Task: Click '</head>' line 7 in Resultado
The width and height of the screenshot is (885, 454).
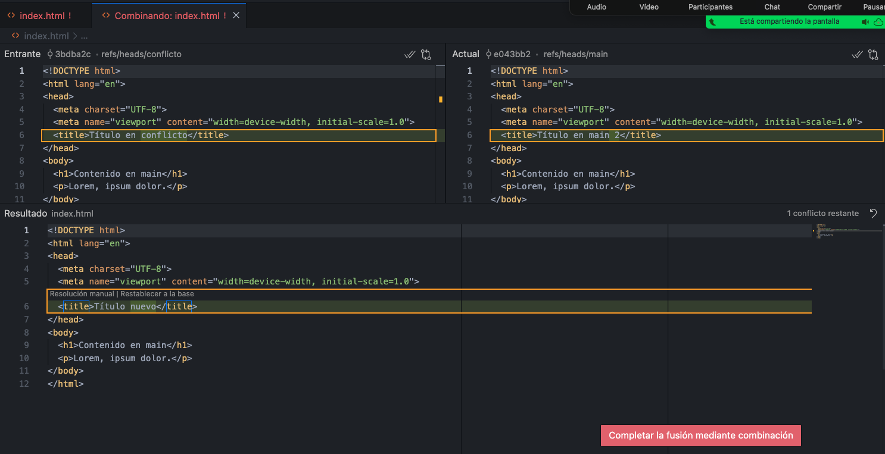Action: pyautogui.click(x=66, y=320)
